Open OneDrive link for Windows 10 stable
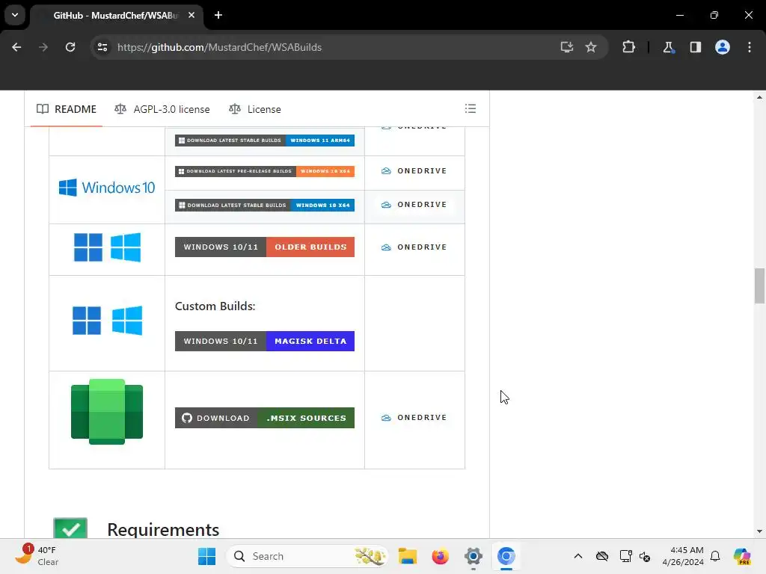Screen dimensions: 766x574 414,205
